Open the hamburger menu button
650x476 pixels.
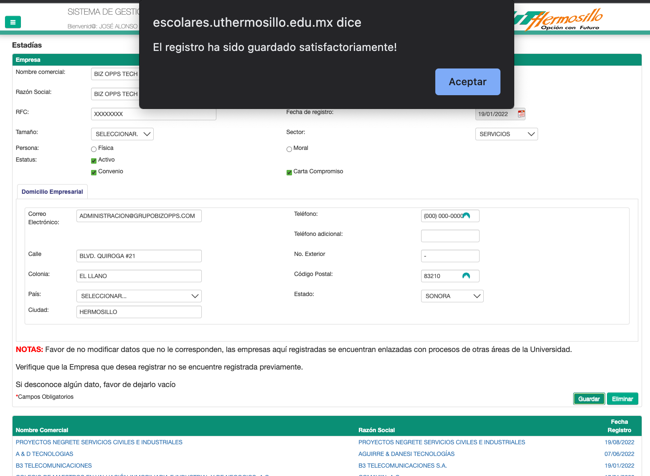(13, 22)
